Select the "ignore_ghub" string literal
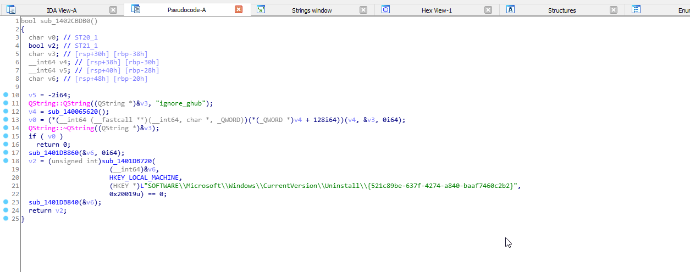 (x=181, y=103)
